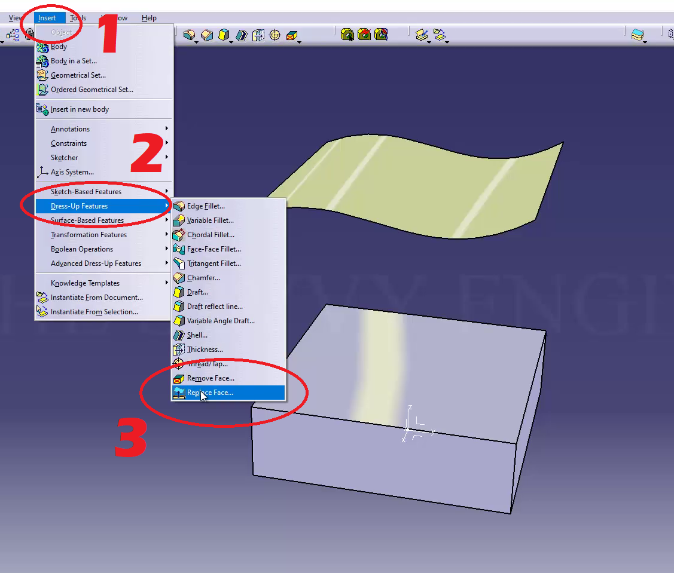Click the Remove Face toolbar icon
This screenshot has width=674, height=573.
[292, 35]
